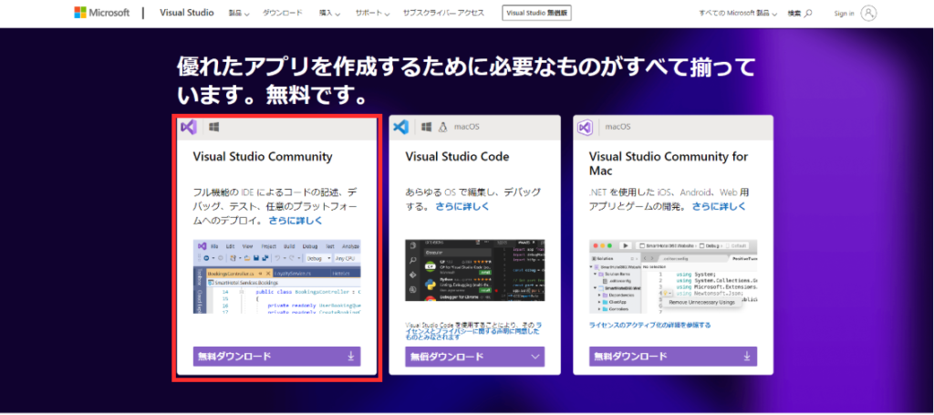Click macOS label on Visual Studio Code card
Screen dimensions: 934x415
click(467, 127)
